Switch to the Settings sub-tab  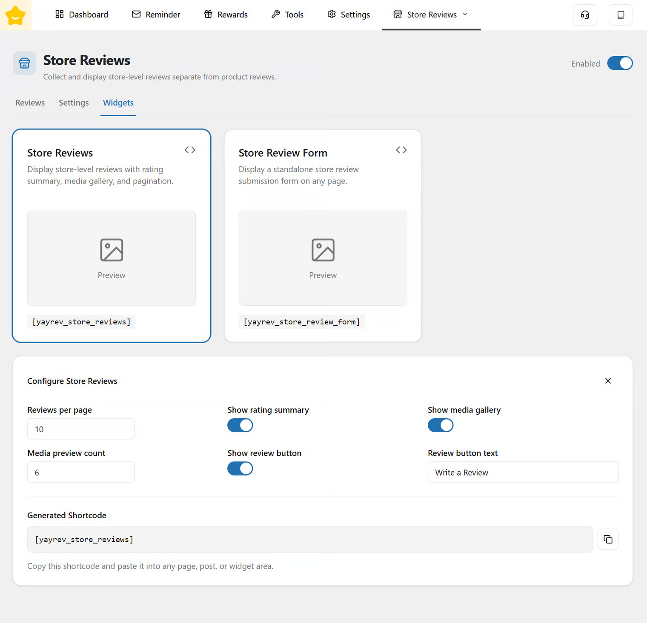coord(74,103)
